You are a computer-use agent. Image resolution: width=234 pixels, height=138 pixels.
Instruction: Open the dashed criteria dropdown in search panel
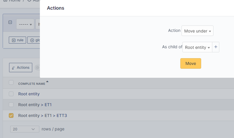pos(25,24)
